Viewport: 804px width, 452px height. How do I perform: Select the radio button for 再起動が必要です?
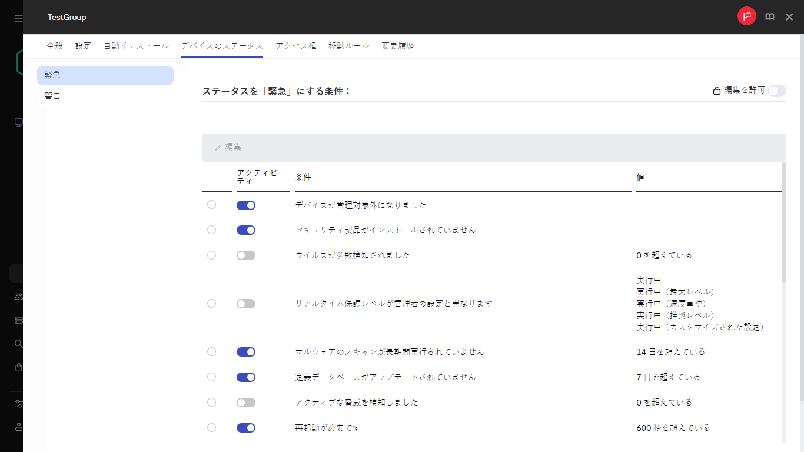click(211, 428)
